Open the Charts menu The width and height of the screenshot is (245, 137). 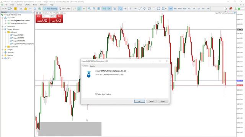(x=27, y=5)
